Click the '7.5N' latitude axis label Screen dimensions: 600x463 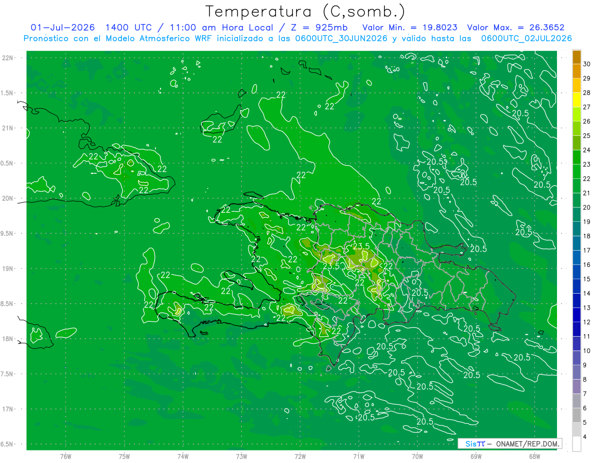point(7,374)
